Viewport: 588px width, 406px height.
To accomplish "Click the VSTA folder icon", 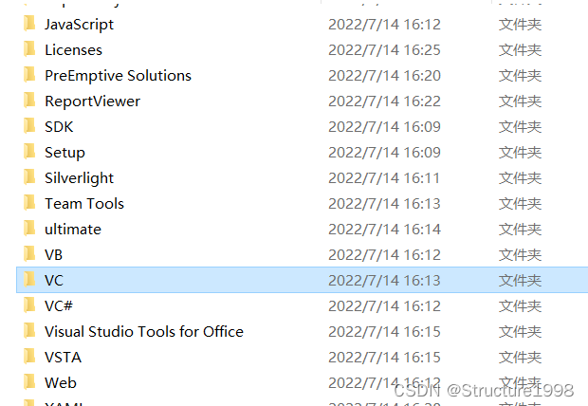I will click(x=29, y=357).
